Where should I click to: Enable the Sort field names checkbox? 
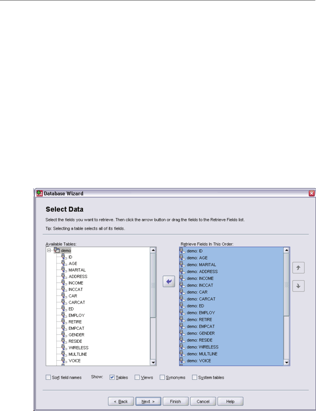(48, 377)
